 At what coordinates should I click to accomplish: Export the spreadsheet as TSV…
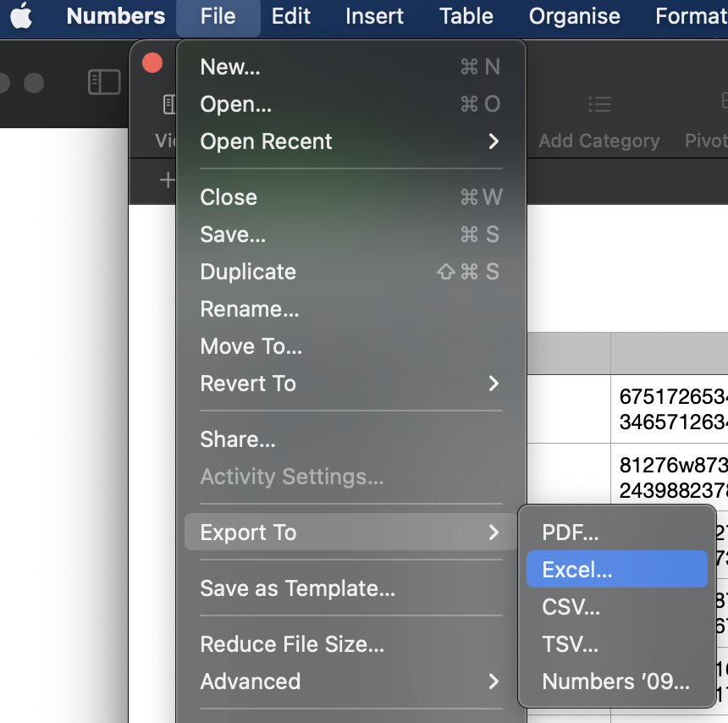(x=616, y=644)
